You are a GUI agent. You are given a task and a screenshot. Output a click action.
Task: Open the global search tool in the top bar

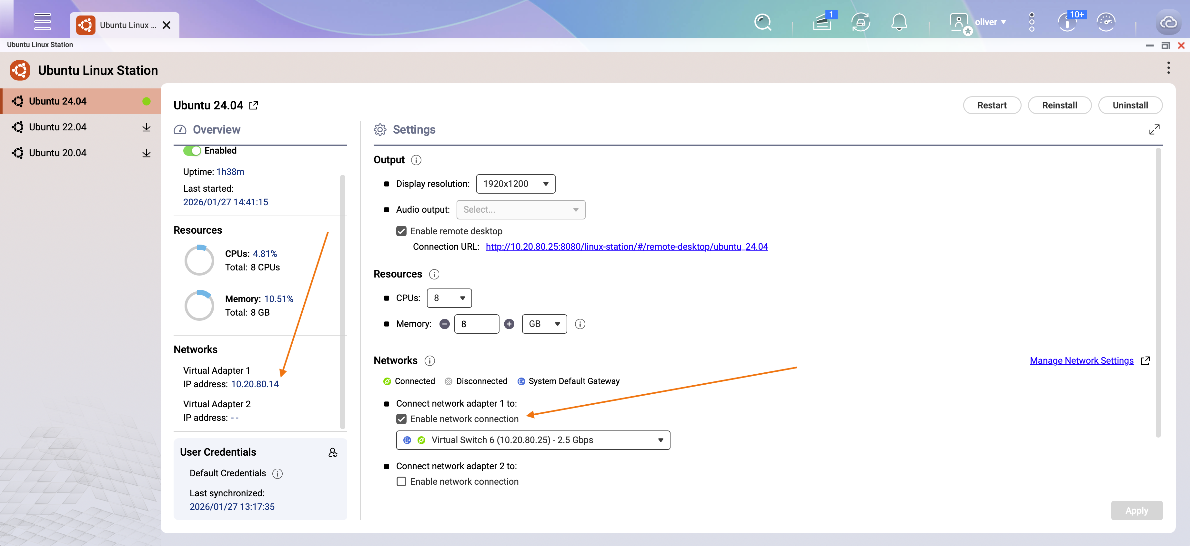click(x=762, y=22)
